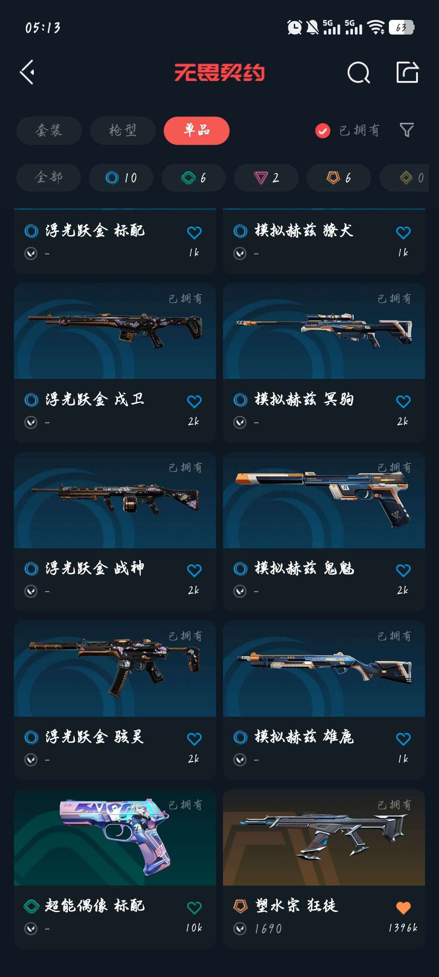The width and height of the screenshot is (439, 977).
Task: Tap the 1690 price on 塑水宗 狂徒
Action: click(x=268, y=929)
